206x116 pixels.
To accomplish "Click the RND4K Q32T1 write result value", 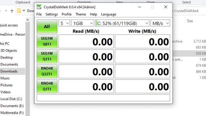I will click(x=142, y=72).
